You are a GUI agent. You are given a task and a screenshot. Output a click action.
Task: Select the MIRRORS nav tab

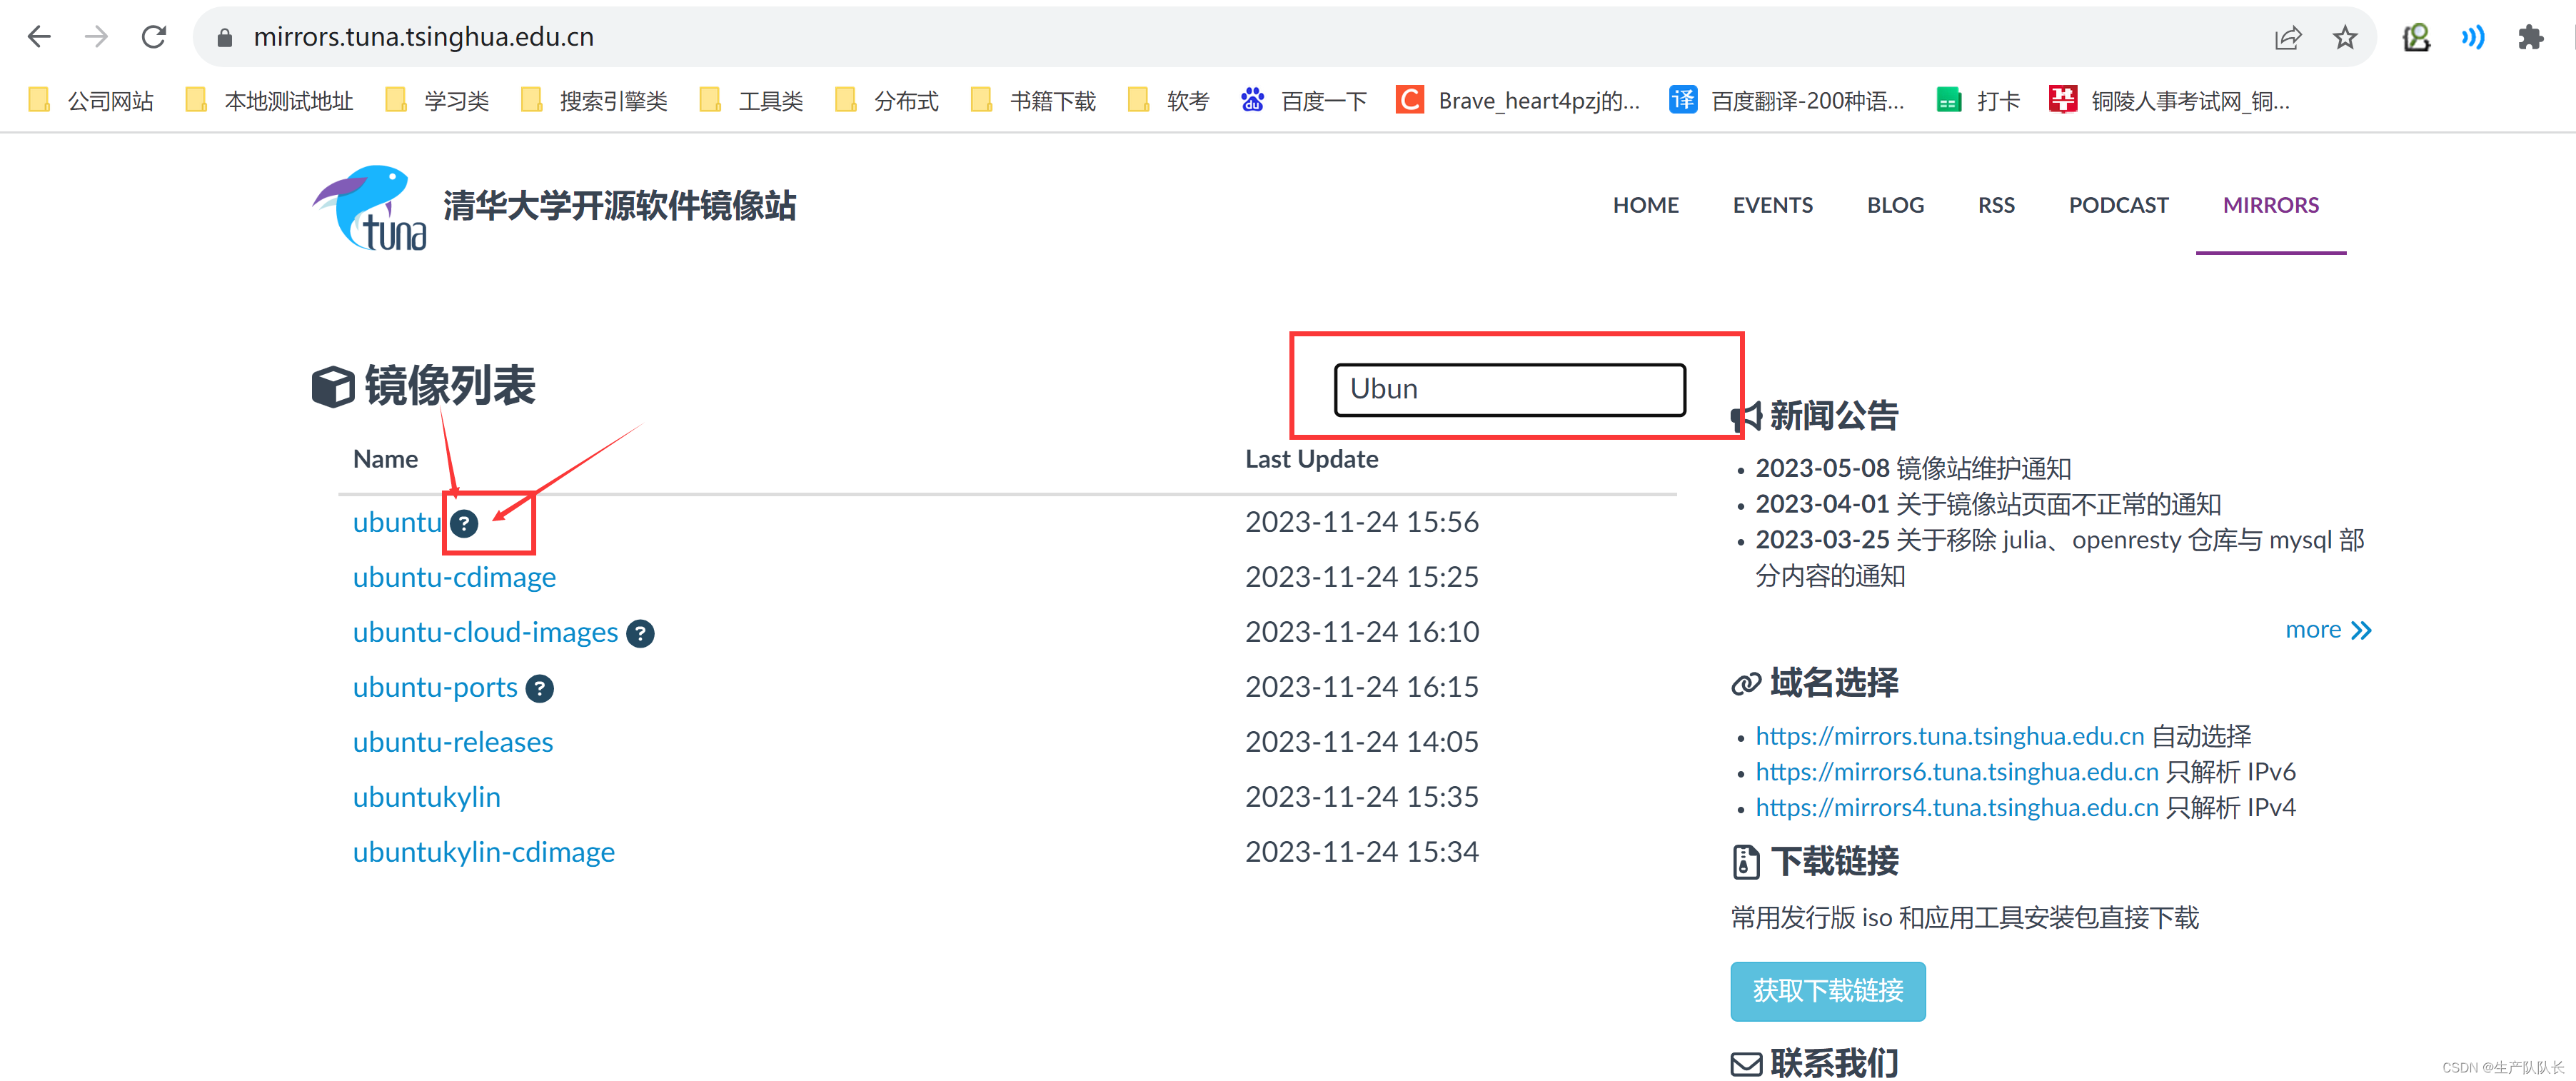tap(2270, 205)
